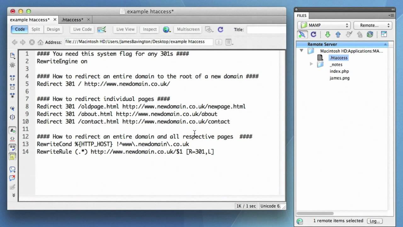Image resolution: width=403 pixels, height=227 pixels.
Task: Select index.php in the Files panel
Action: (x=339, y=71)
